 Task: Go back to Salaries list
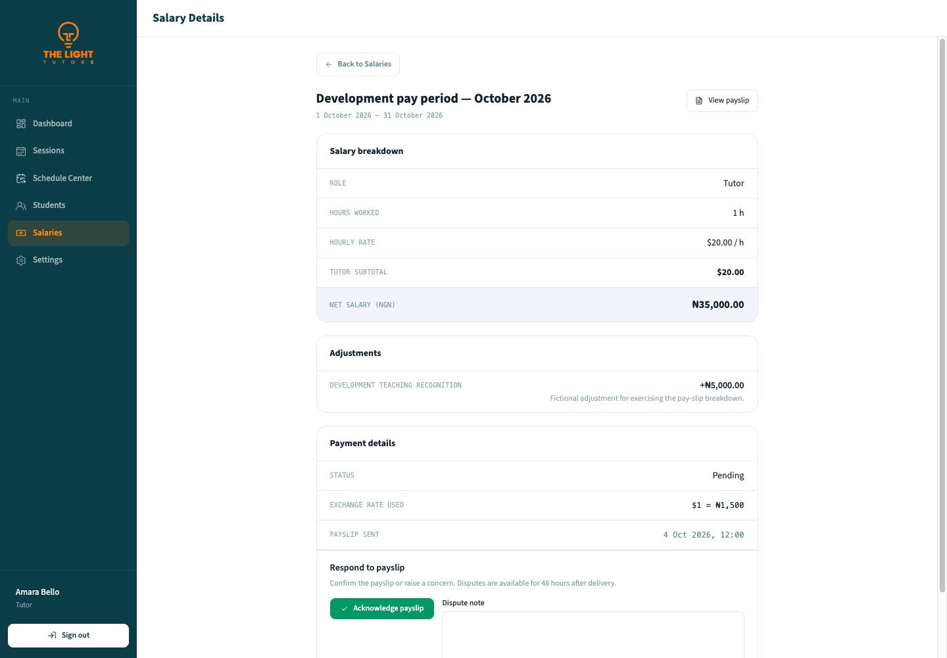pyautogui.click(x=358, y=64)
